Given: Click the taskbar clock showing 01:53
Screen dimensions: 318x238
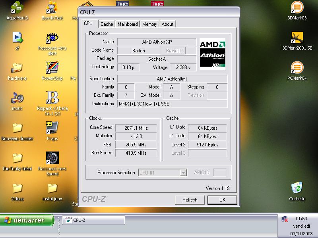Looking at the screenshot, I should pyautogui.click(x=301, y=219).
